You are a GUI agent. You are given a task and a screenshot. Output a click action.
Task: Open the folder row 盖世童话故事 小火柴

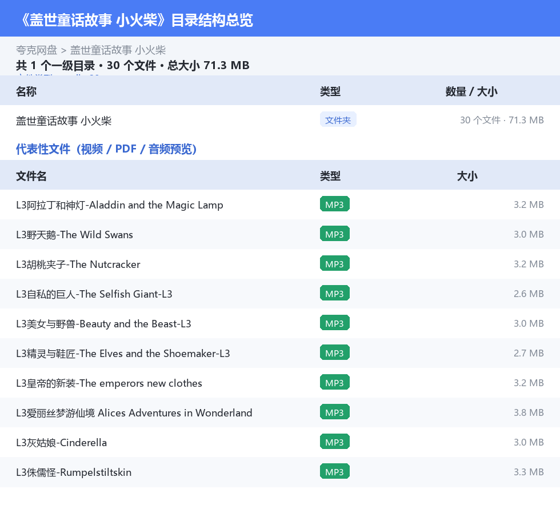(280, 120)
